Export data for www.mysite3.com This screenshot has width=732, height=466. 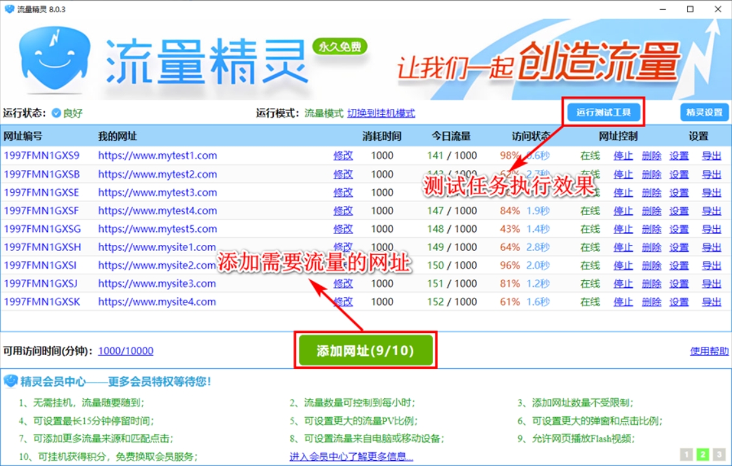coord(711,284)
